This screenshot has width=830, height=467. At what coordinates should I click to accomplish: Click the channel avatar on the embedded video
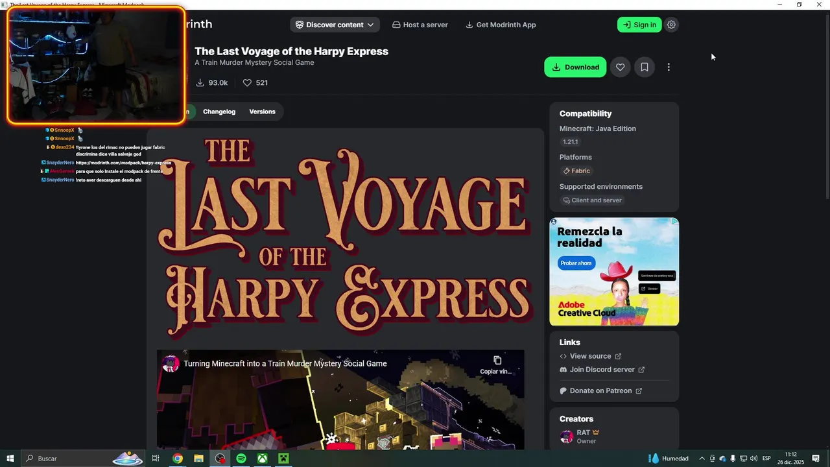[171, 364]
